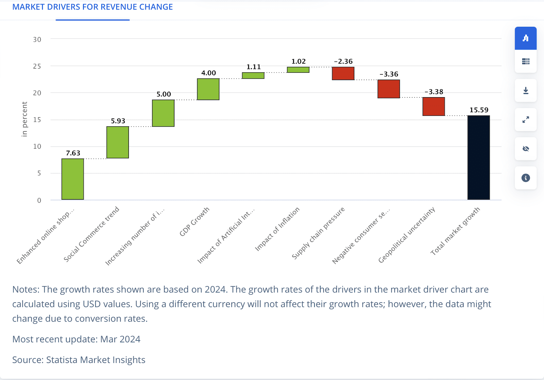This screenshot has width=544, height=380.
Task: Select the Social Commerce trend bar
Action: tap(118, 142)
